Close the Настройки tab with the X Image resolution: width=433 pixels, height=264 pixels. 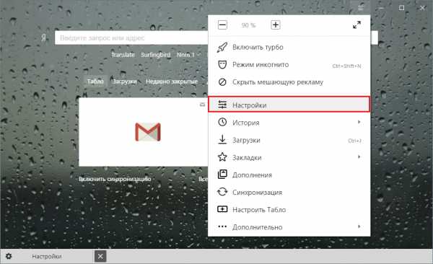tap(100, 257)
